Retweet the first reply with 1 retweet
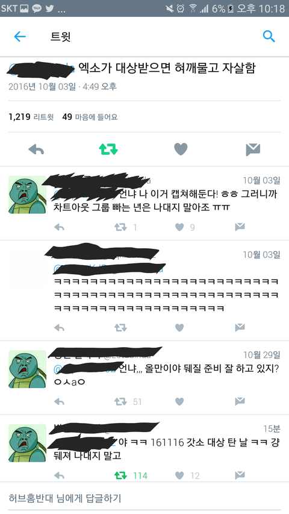This screenshot has width=289, height=514. 120,227
